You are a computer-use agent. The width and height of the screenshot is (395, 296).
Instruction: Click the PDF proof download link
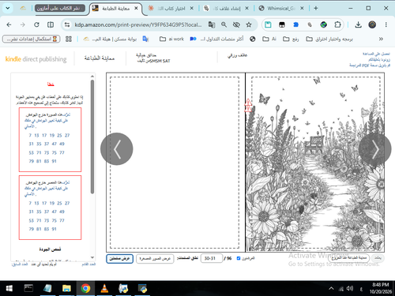(x=370, y=65)
